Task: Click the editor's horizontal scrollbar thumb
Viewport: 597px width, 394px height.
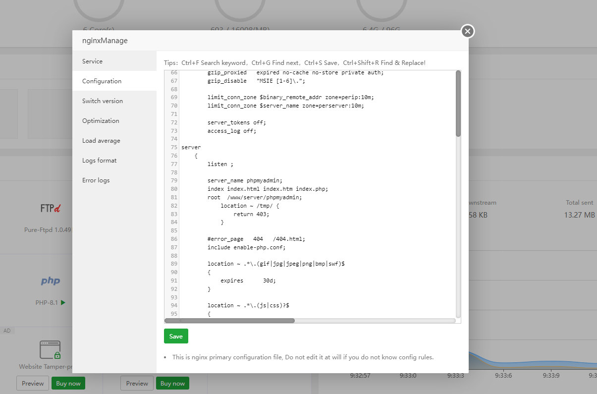Action: 229,321
